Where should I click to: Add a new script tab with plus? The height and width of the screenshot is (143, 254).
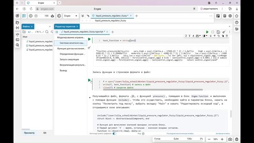tap(113, 32)
